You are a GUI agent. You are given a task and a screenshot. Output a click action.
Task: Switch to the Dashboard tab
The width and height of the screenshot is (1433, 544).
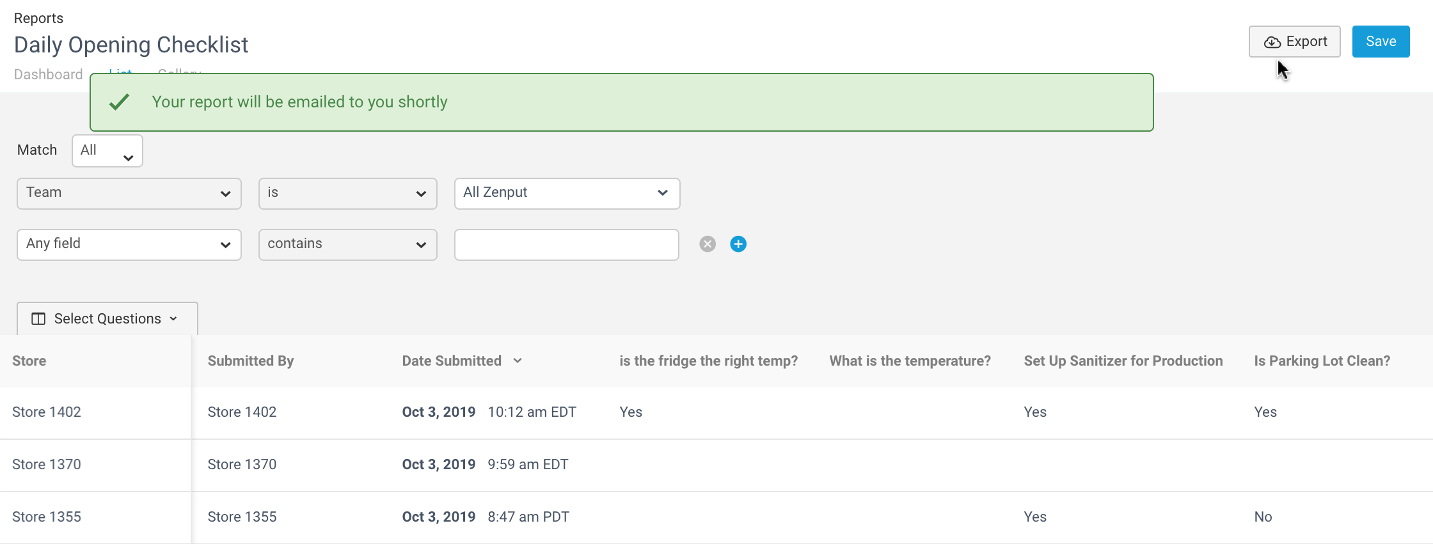[49, 74]
